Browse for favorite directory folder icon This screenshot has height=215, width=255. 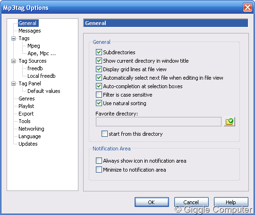click(x=229, y=122)
